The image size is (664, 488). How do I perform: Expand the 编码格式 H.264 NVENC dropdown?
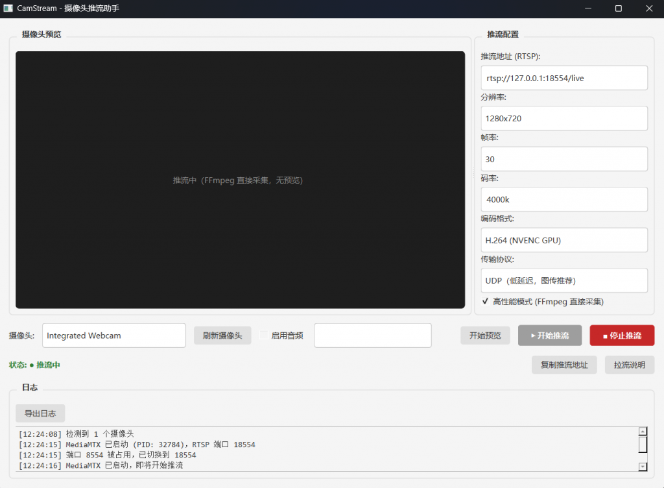(563, 240)
